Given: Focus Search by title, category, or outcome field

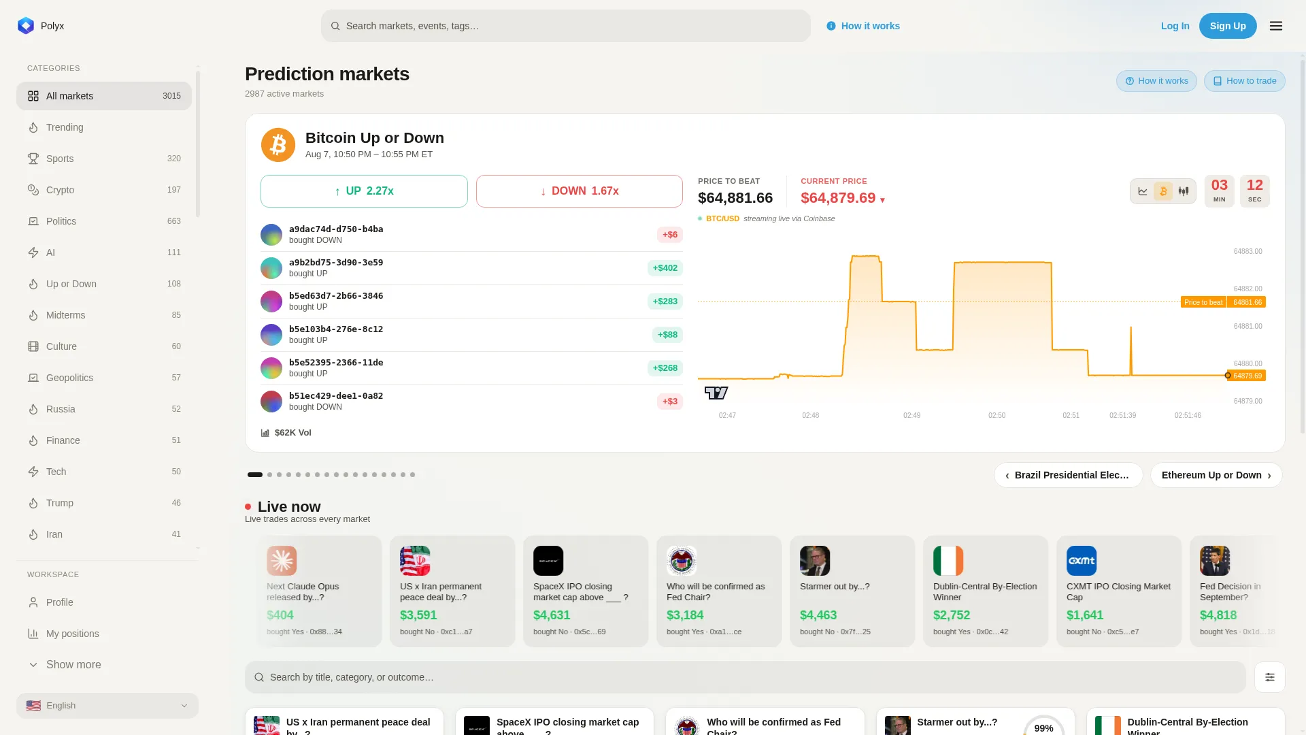Looking at the screenshot, I should pos(746,677).
